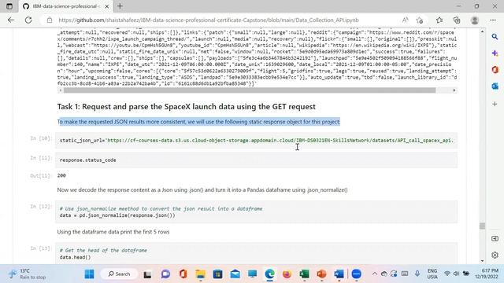This screenshot has width=504, height=283.
Task: Click the '# Use json_normalize' comment
Action: pos(161,208)
